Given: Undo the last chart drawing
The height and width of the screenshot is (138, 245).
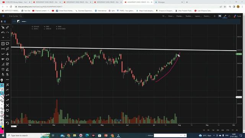Looking at the screenshot, I should click(3, 32).
